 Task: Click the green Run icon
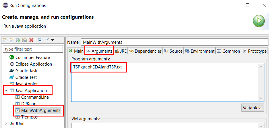pos(259,21)
